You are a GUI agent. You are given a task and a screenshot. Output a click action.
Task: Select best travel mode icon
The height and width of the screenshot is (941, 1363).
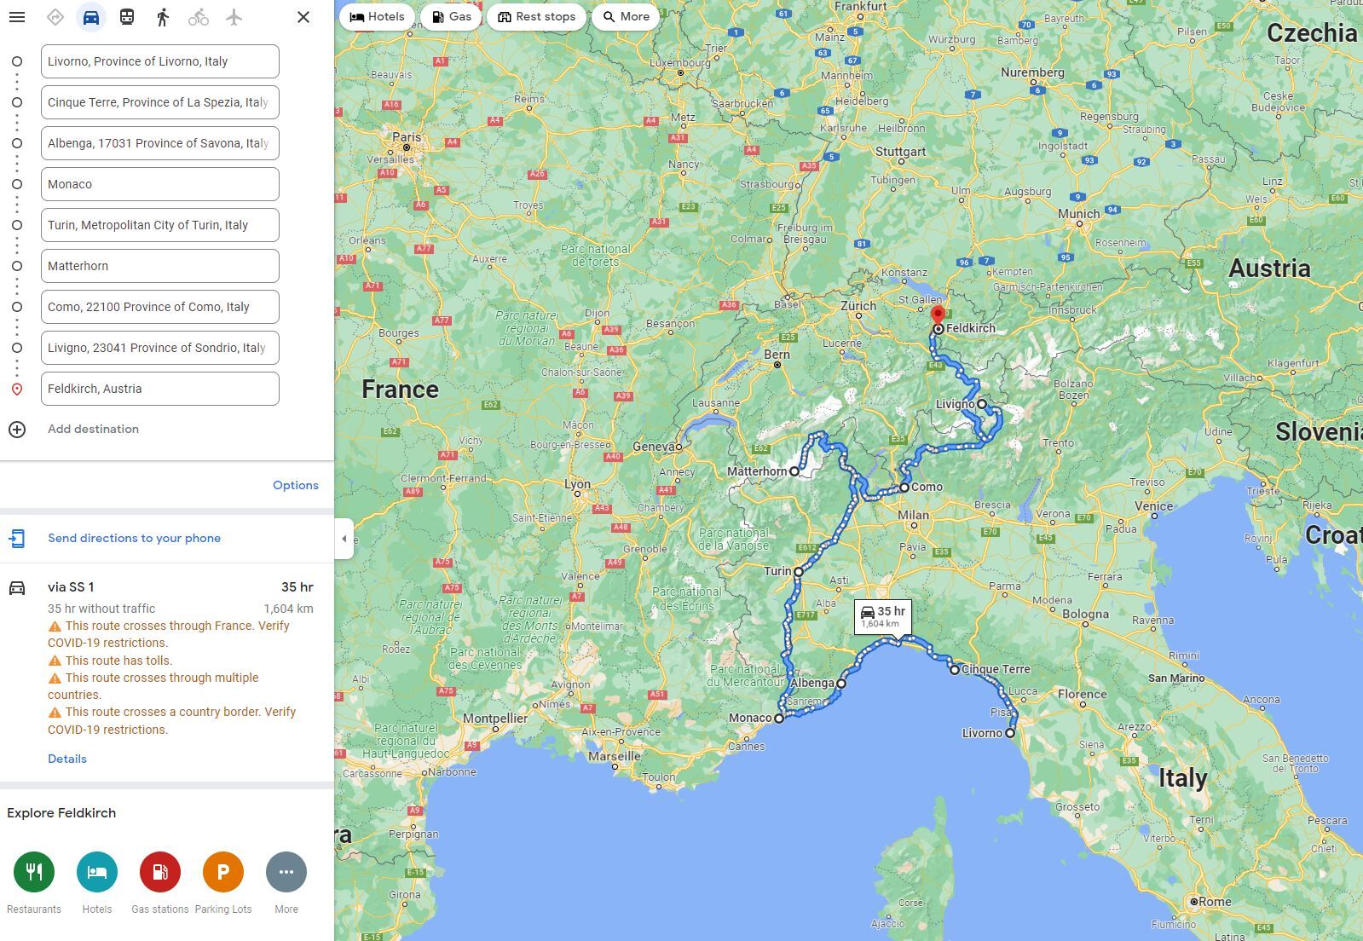55,17
